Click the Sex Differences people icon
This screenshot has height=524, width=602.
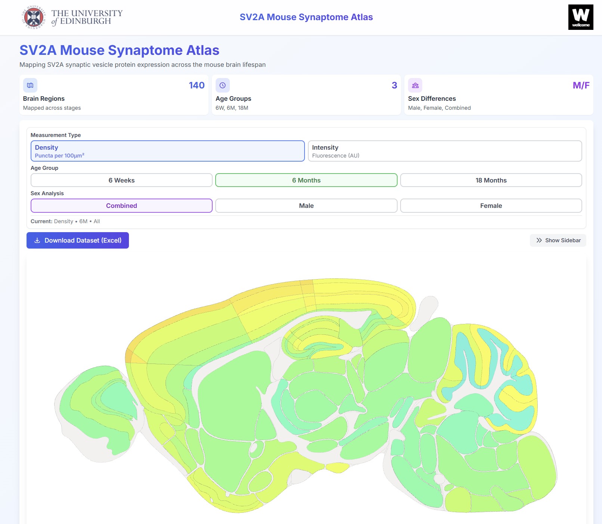pos(415,85)
